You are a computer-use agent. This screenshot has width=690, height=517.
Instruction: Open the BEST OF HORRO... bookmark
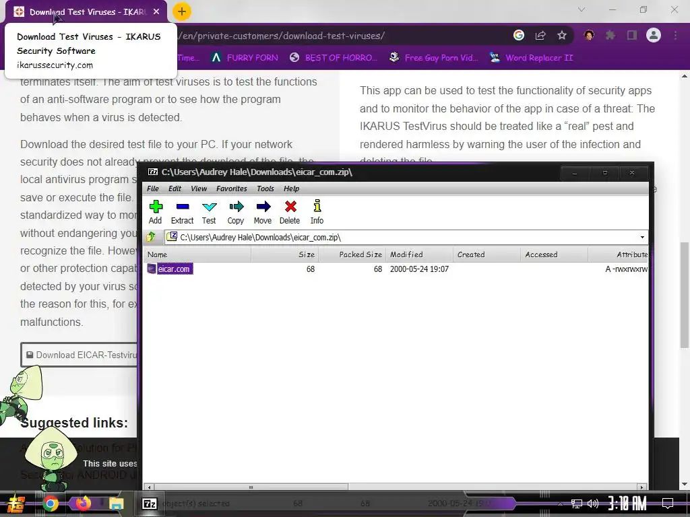[333, 58]
